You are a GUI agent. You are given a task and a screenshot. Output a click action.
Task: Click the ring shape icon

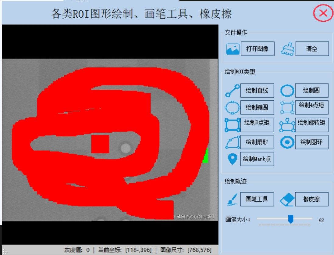coord(287,142)
